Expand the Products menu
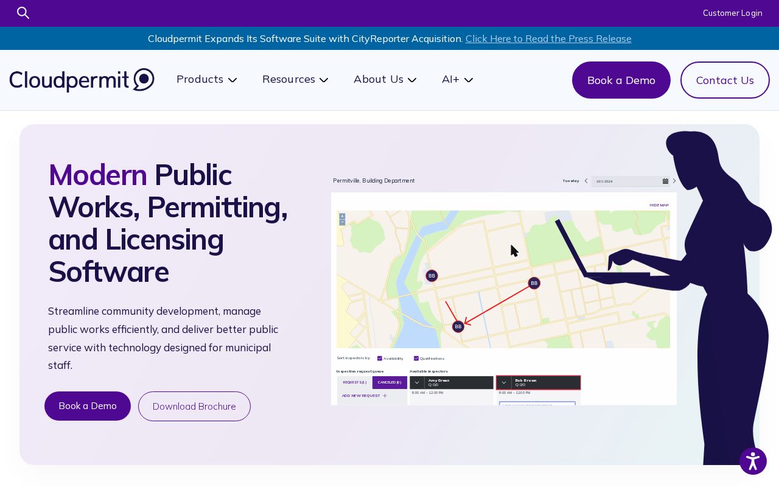The height and width of the screenshot is (487, 779). (x=206, y=79)
